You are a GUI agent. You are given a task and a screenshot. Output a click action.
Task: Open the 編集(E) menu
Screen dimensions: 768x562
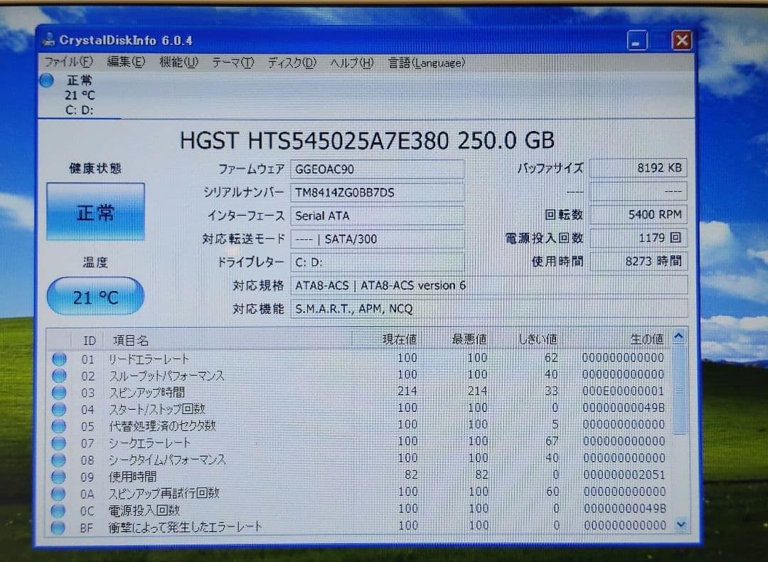(x=126, y=62)
